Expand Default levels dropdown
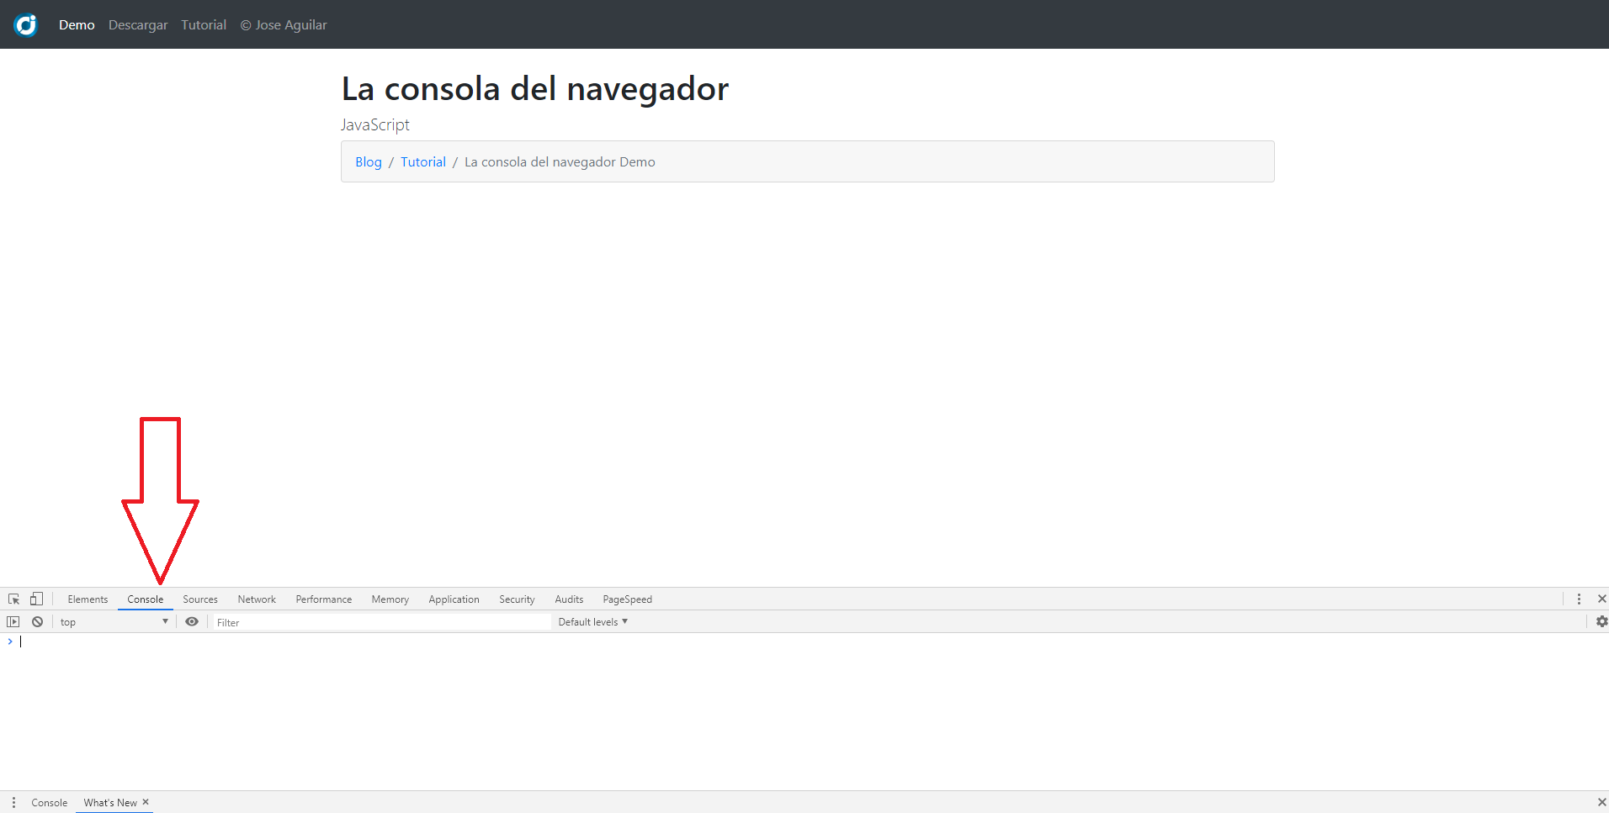The width and height of the screenshot is (1609, 813). coord(593,622)
